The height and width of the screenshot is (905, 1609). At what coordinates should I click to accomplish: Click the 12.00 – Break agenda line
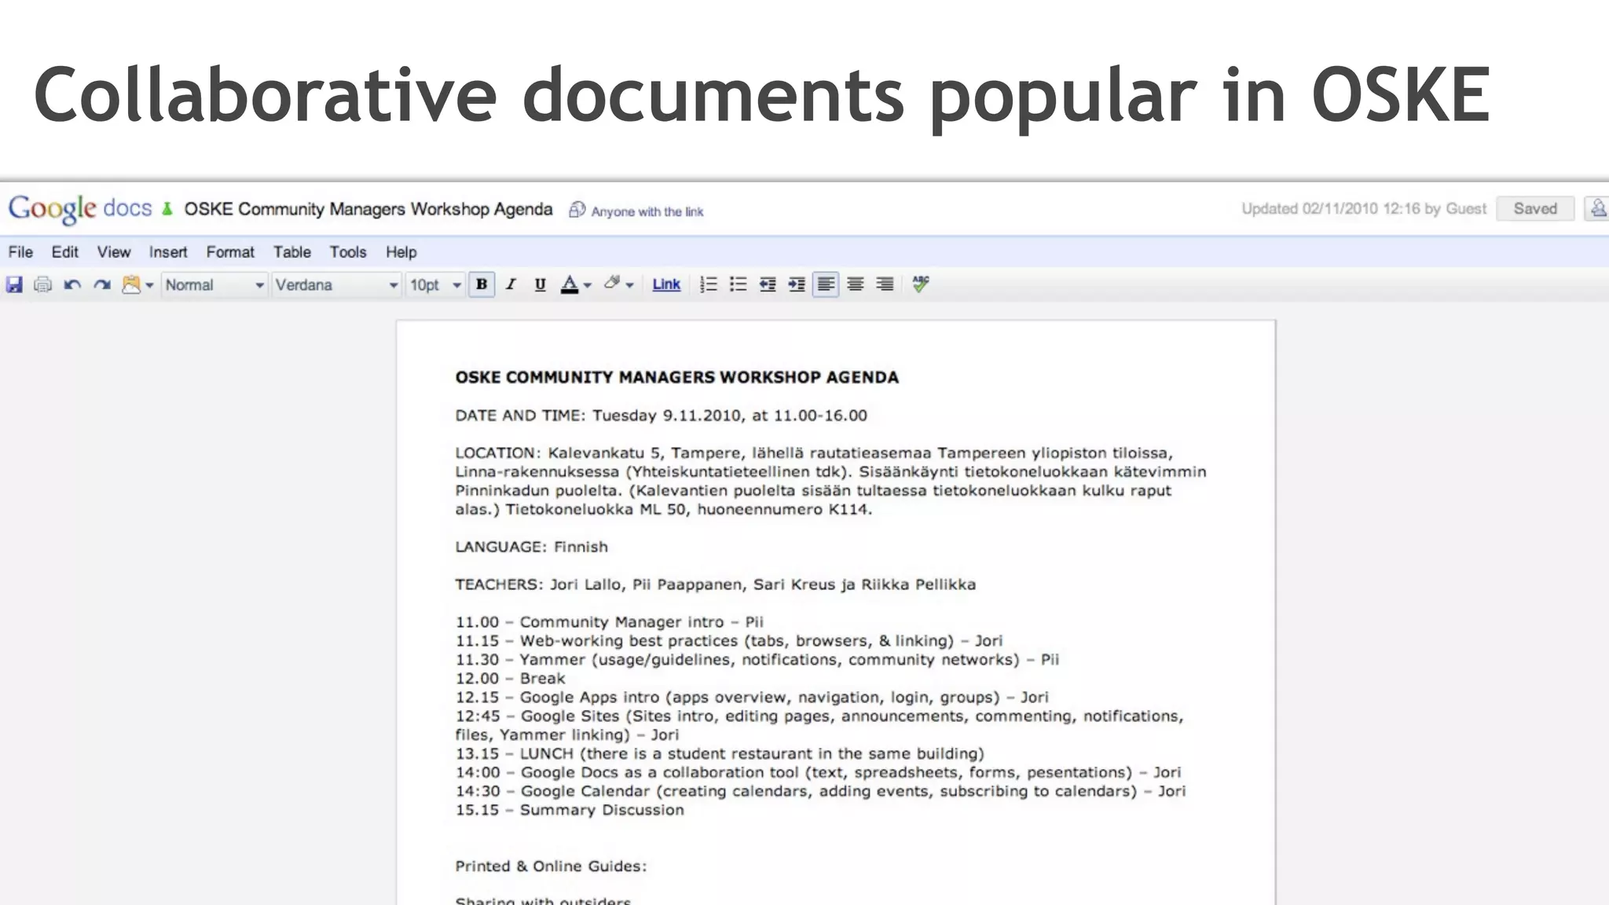[x=510, y=679]
